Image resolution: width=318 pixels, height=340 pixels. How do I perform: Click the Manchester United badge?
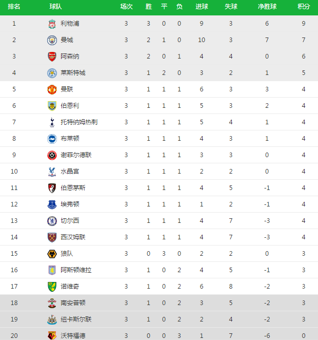click(x=52, y=89)
